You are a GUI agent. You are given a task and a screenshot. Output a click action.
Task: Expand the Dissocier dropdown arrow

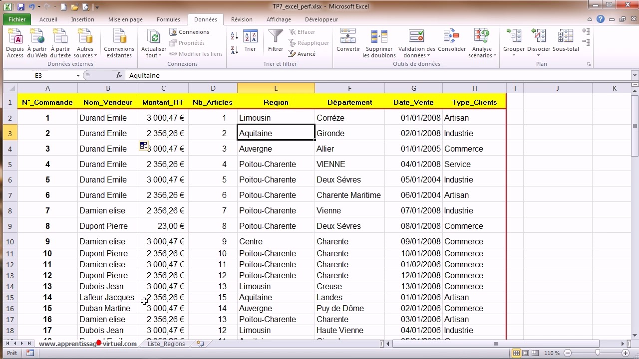(538, 55)
